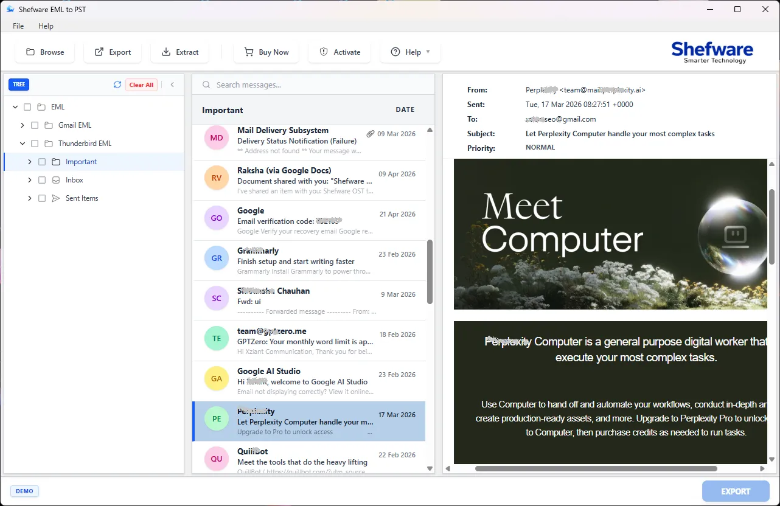This screenshot has width=780, height=506.
Task: Click the bottom-right EXPORT button
Action: 736,491
